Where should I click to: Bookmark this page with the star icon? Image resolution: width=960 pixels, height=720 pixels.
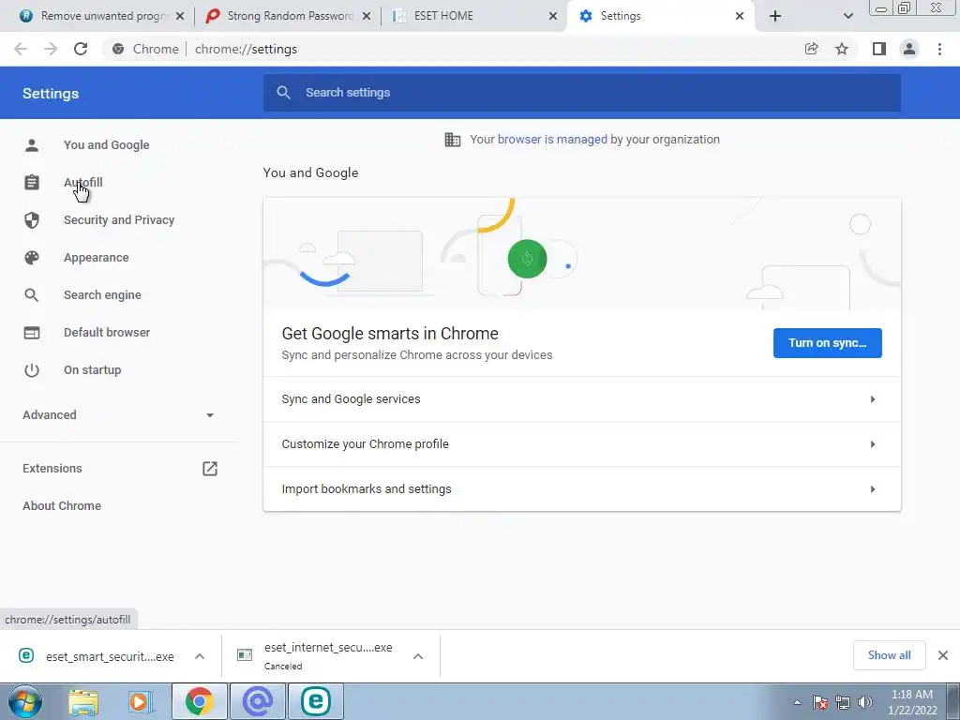pos(842,49)
